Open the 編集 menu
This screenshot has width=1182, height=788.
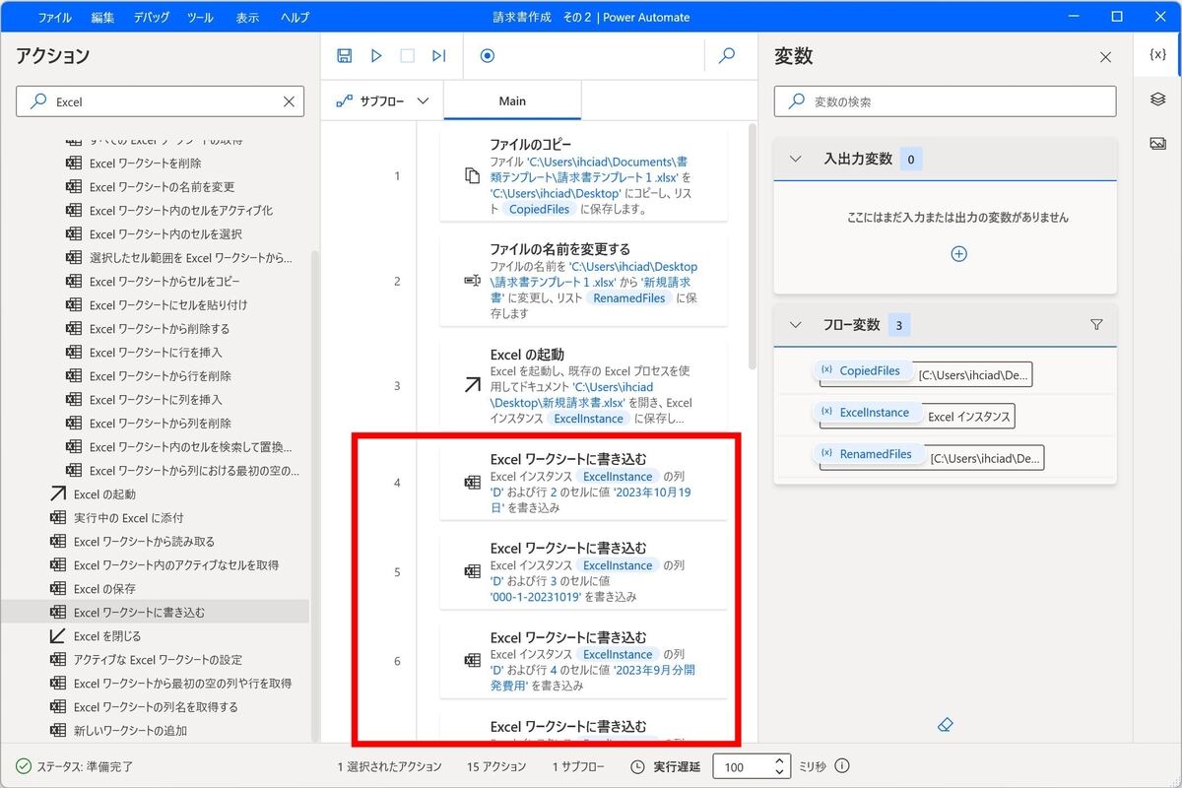point(102,17)
